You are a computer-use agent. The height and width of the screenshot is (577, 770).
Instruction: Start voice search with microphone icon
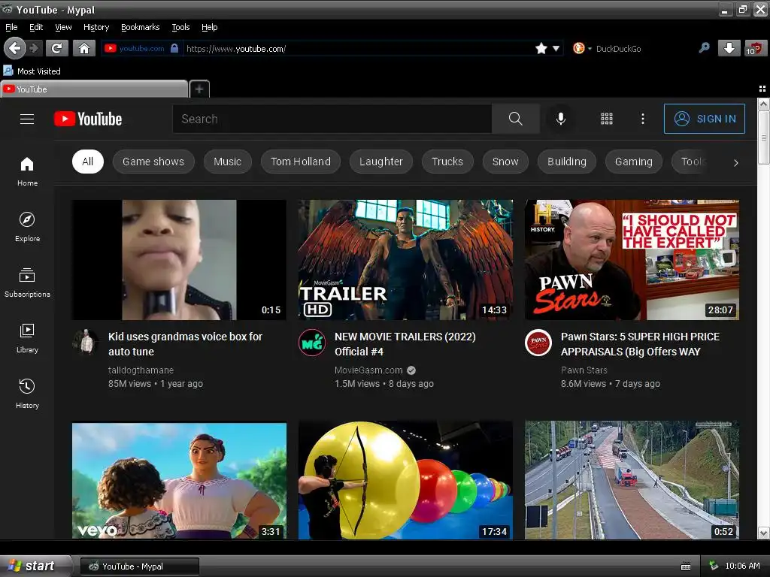[561, 119]
